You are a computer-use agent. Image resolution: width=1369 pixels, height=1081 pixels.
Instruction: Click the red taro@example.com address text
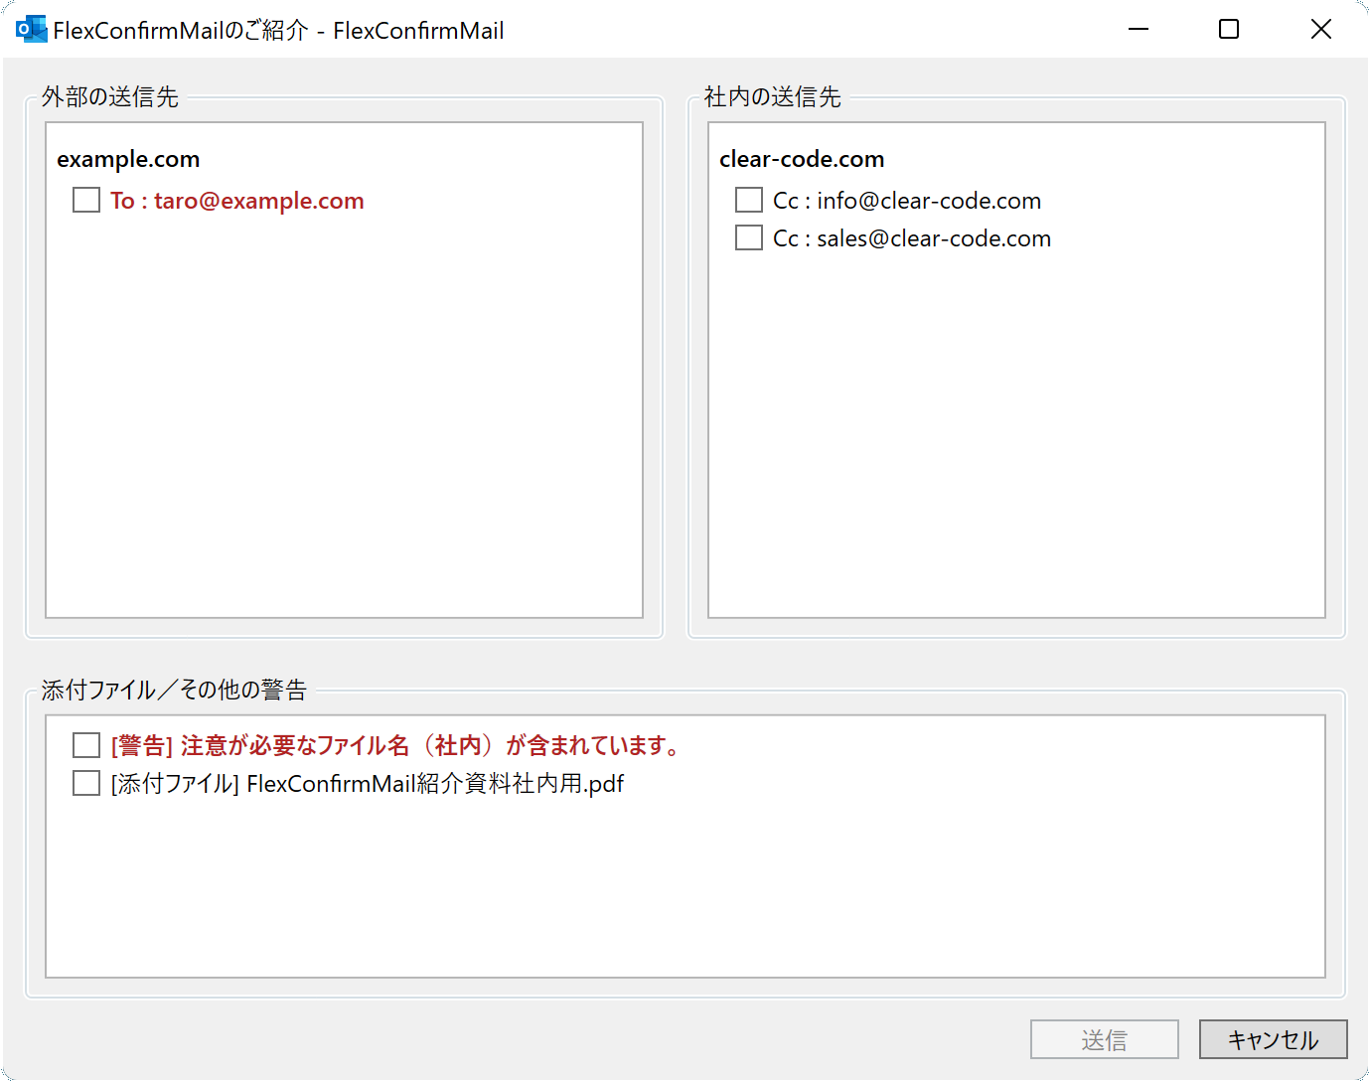(x=238, y=201)
